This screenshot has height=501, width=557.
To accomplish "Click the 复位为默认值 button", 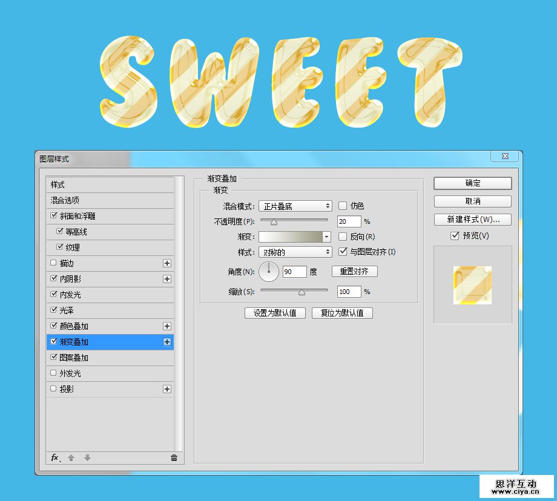I will pyautogui.click(x=342, y=313).
